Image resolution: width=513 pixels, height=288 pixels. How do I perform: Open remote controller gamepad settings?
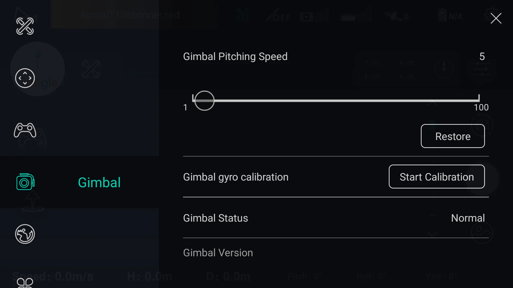(x=25, y=130)
